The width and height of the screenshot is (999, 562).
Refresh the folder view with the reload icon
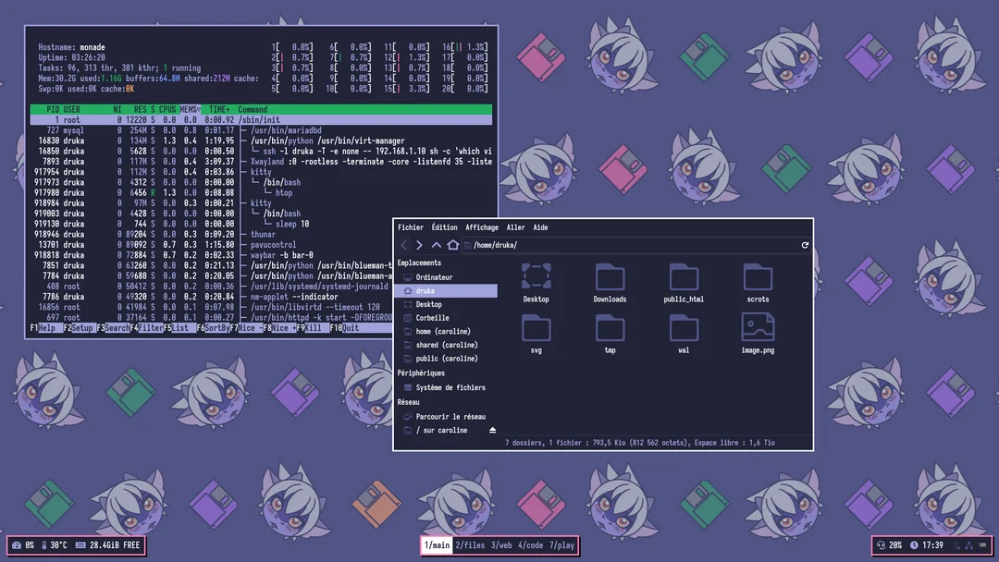(804, 246)
